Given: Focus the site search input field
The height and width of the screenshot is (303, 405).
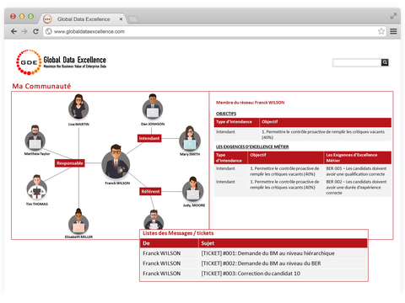Looking at the screenshot, I should [x=357, y=62].
